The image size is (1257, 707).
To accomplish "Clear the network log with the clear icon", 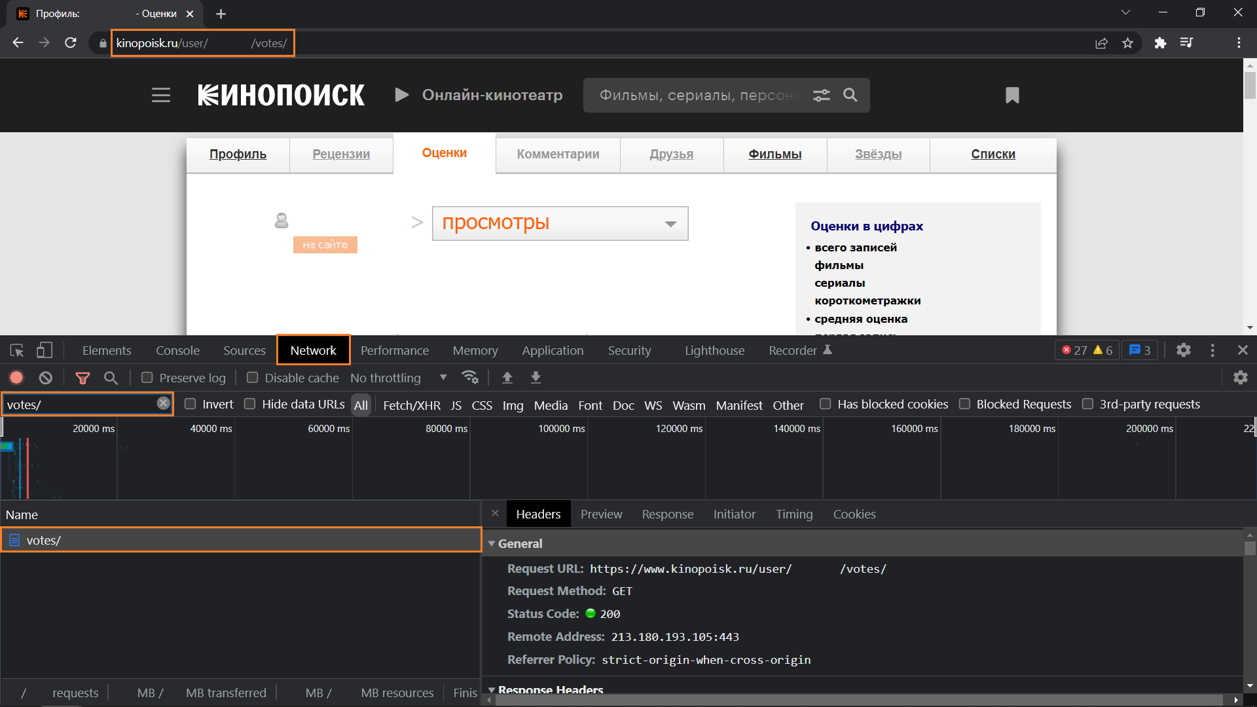I will point(45,378).
